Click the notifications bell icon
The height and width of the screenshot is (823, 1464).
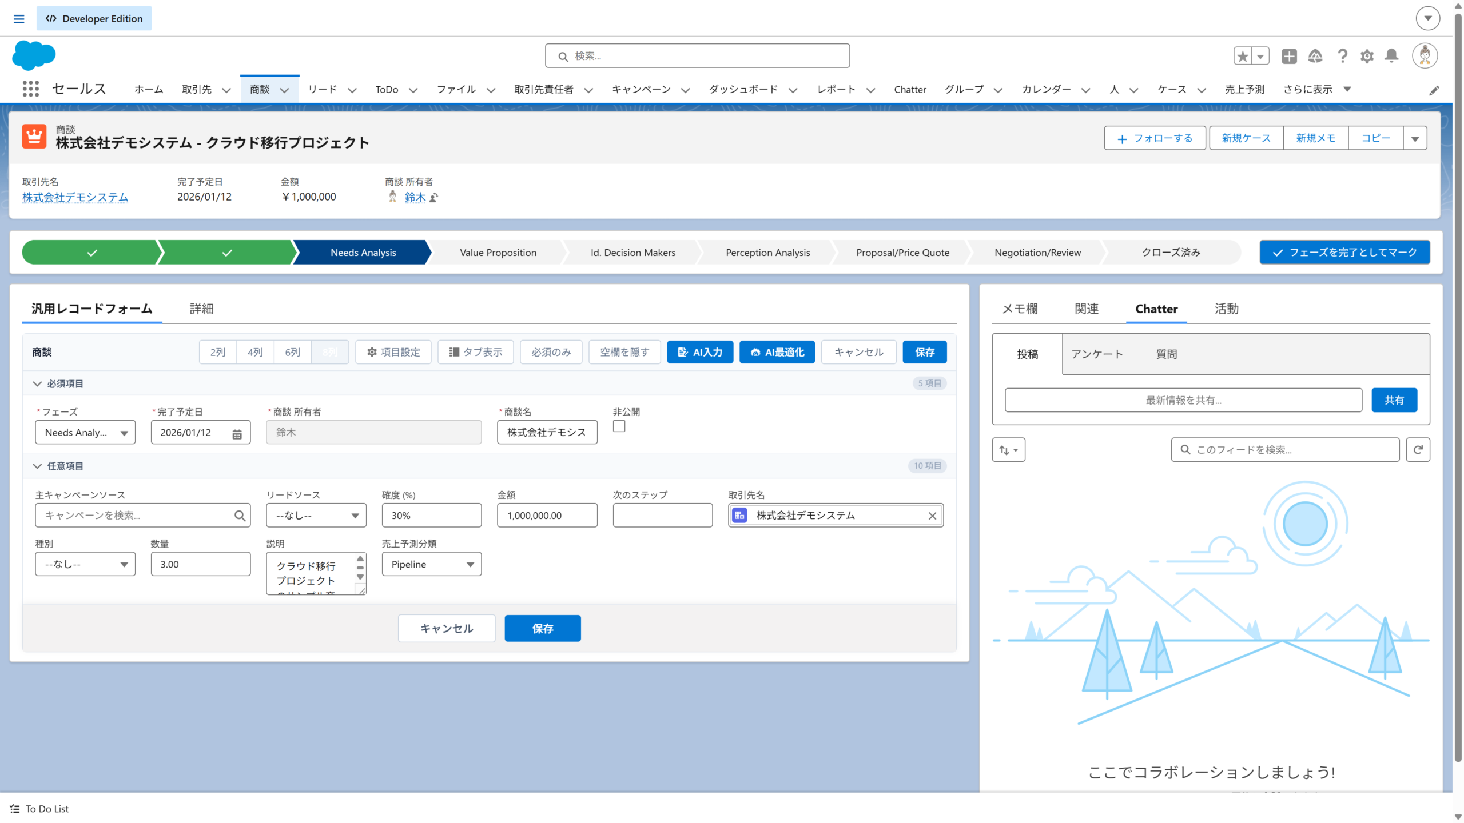coord(1391,56)
